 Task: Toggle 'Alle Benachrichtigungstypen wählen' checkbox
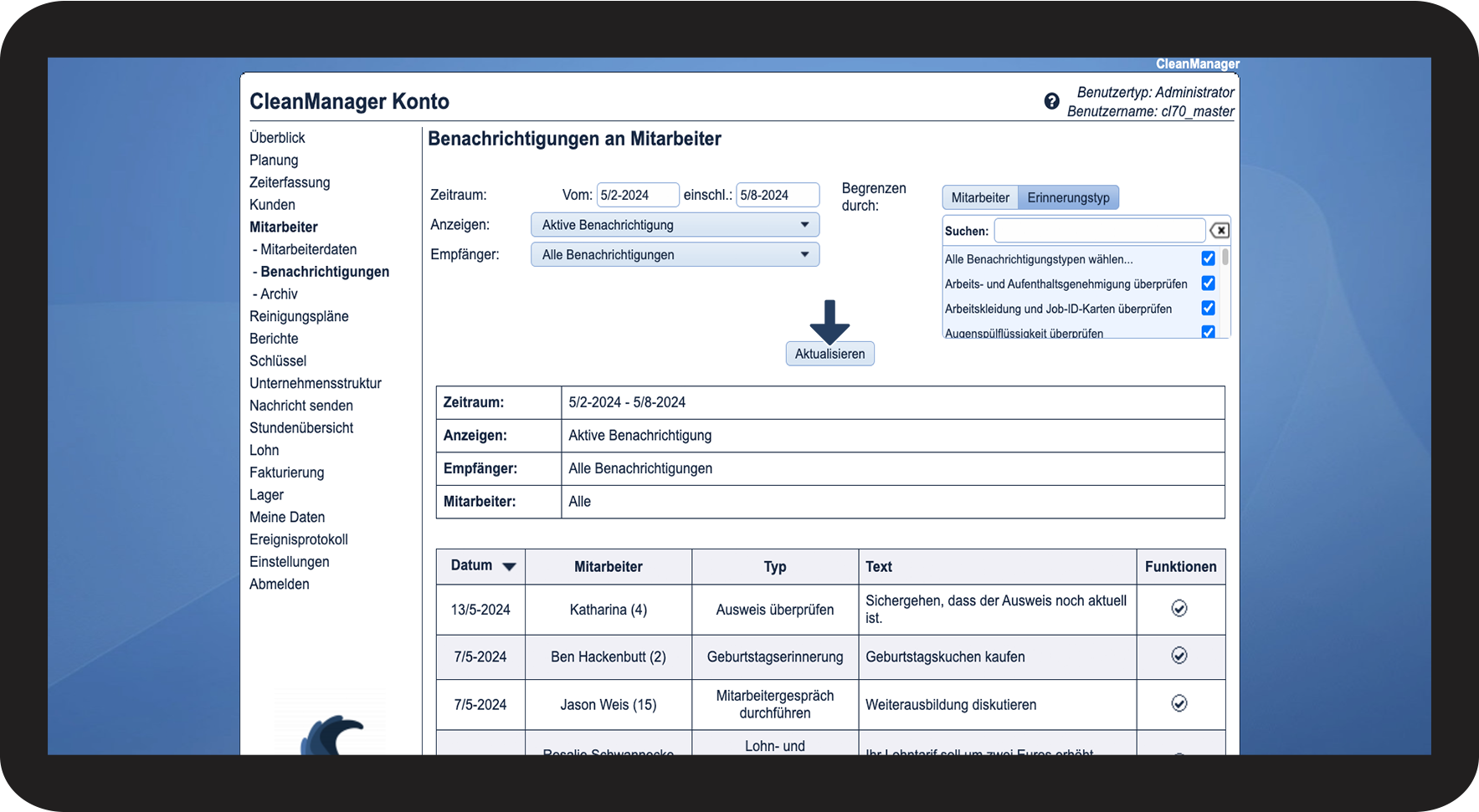1208,258
